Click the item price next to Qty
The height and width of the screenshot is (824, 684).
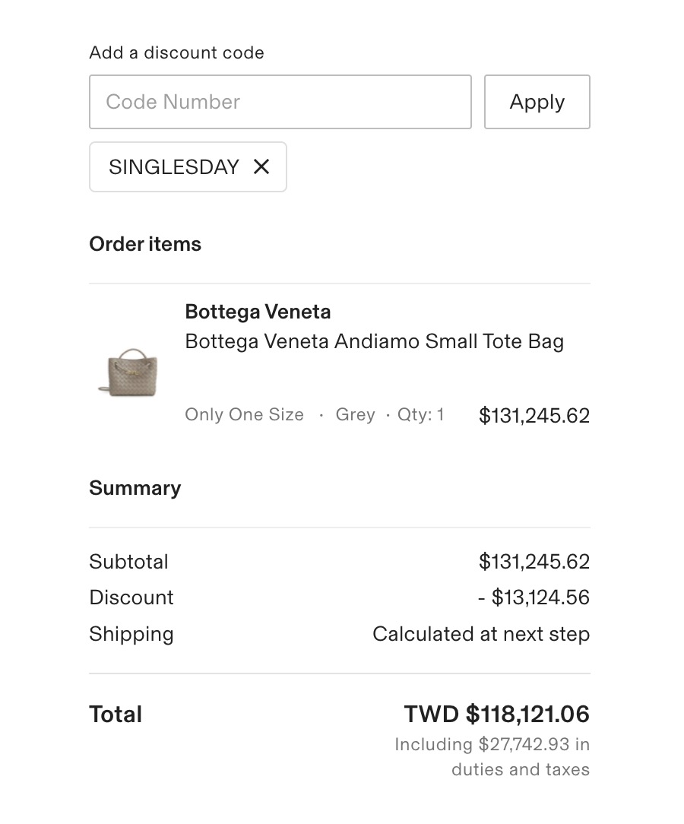click(x=534, y=416)
